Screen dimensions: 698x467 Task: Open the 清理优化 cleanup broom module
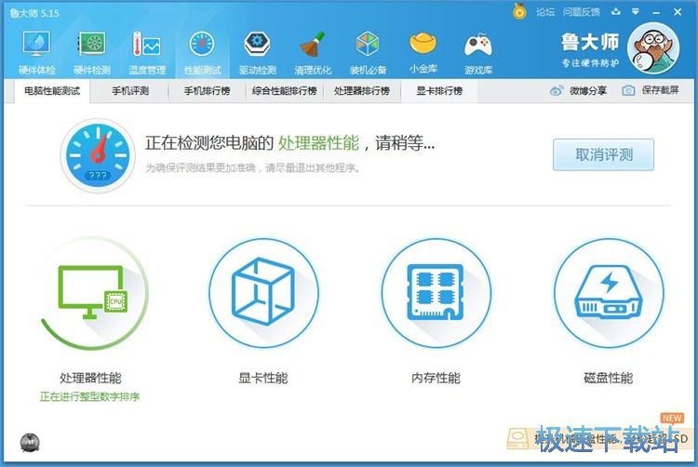pyautogui.click(x=313, y=52)
